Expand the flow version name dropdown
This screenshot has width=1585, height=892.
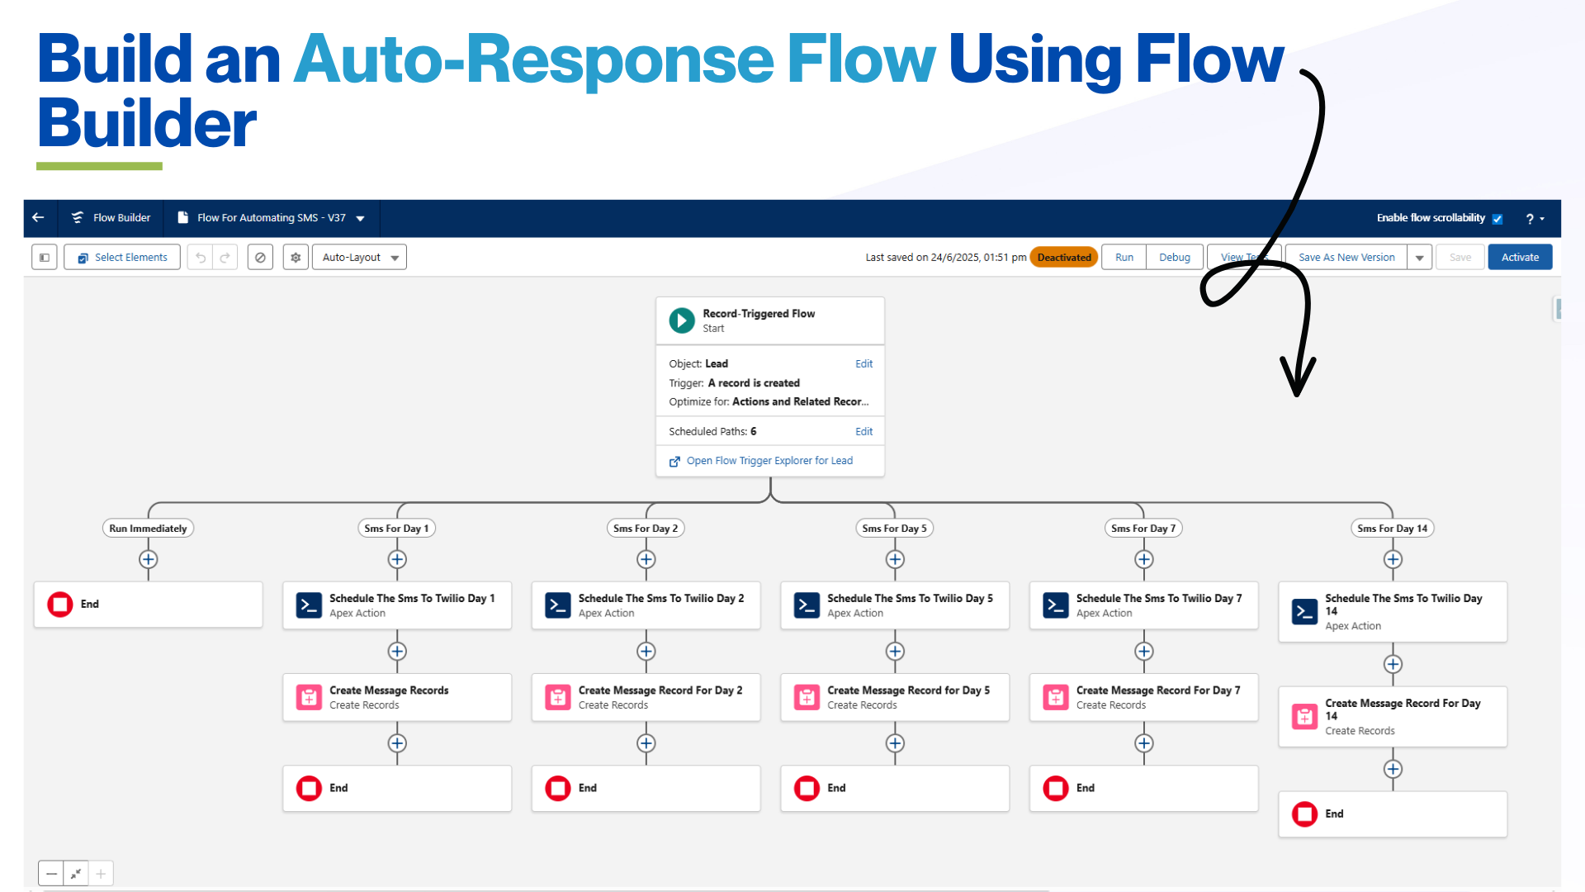(x=361, y=218)
